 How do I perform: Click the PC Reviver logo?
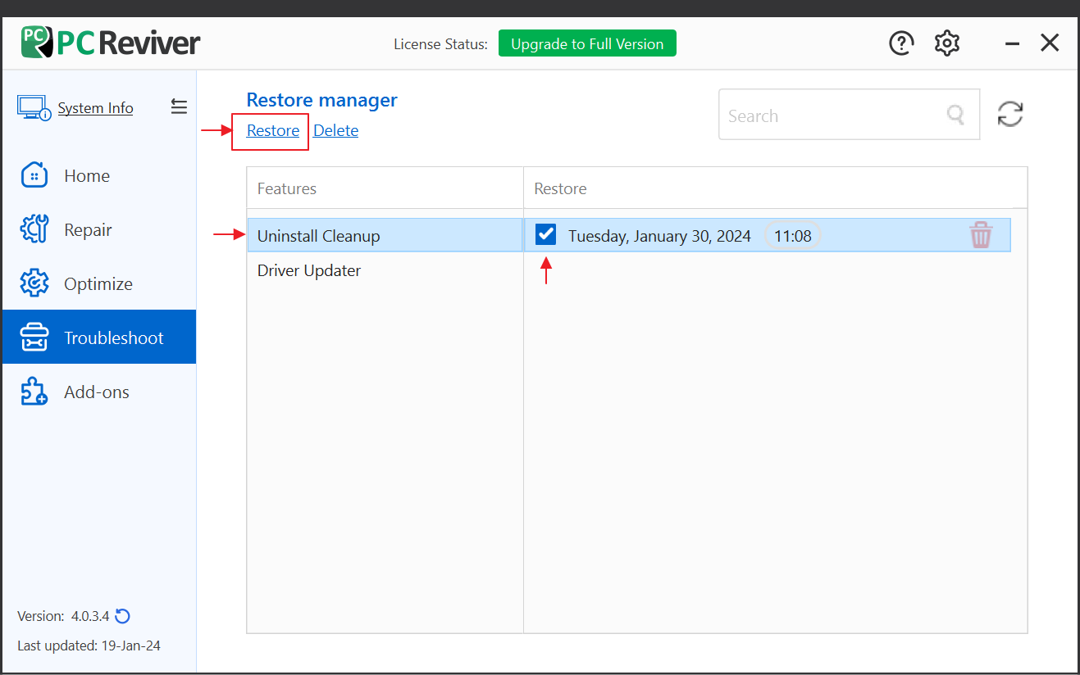(x=111, y=43)
